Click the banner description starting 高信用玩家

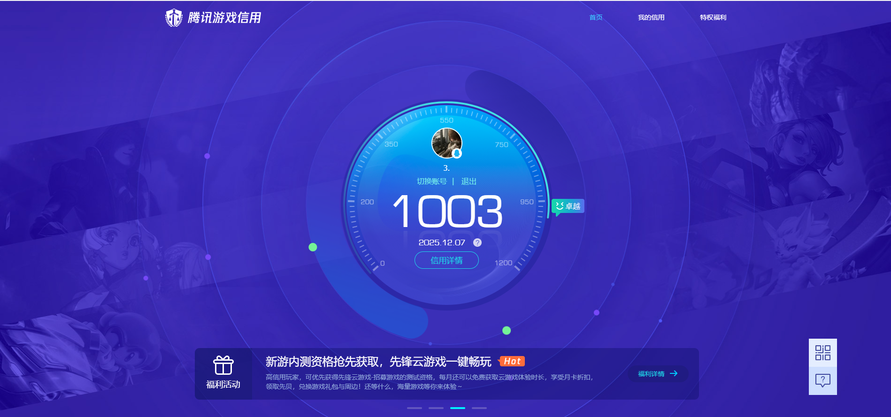pyautogui.click(x=430, y=382)
